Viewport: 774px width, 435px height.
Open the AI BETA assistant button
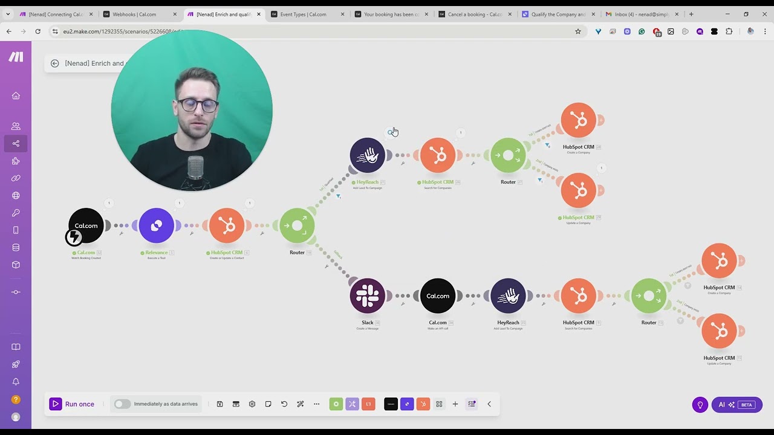pyautogui.click(x=737, y=405)
